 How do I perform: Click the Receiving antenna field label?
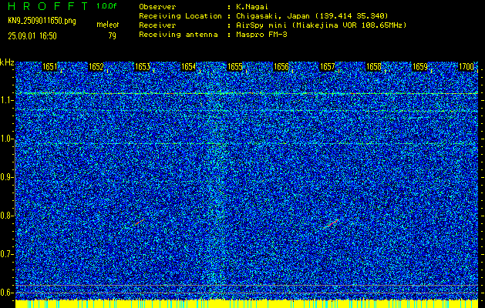click(178, 35)
